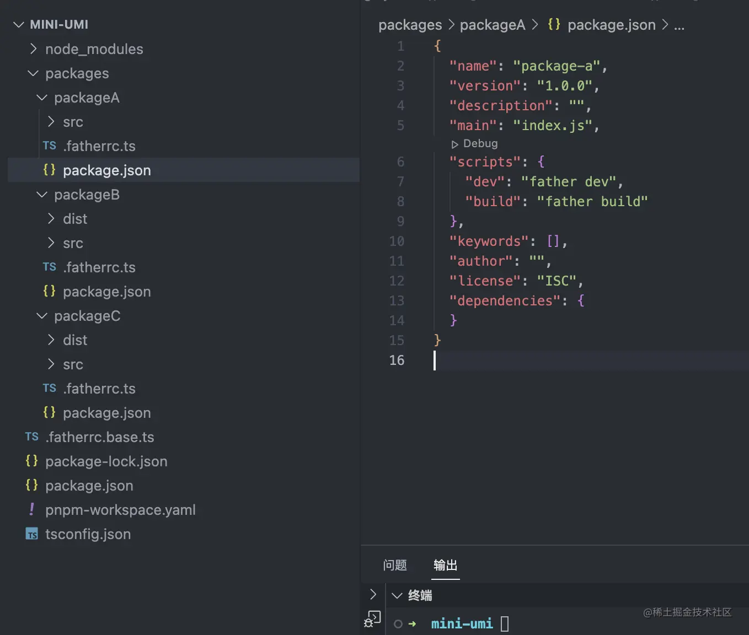Expand the node_modules folder
Viewport: 749px width, 635px height.
point(34,49)
